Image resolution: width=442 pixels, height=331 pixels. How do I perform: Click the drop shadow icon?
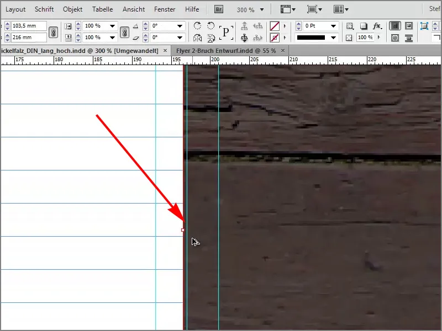click(x=364, y=26)
